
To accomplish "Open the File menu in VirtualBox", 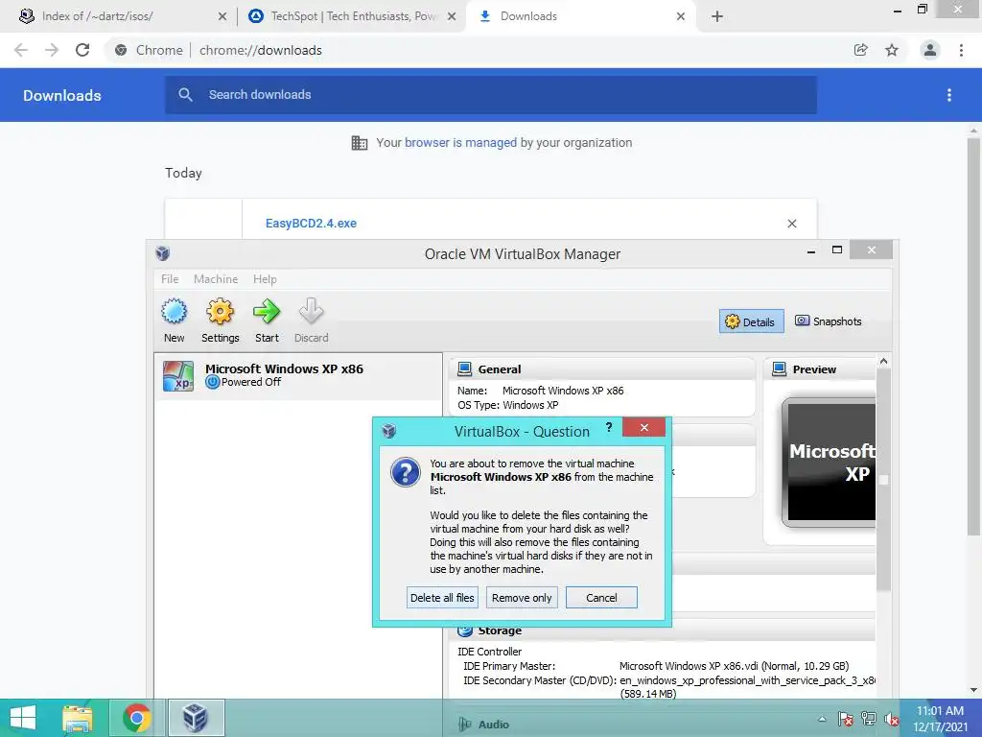I will point(170,279).
